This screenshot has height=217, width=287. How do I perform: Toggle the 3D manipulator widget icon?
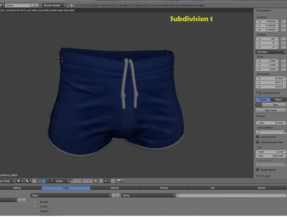(x=39, y=181)
